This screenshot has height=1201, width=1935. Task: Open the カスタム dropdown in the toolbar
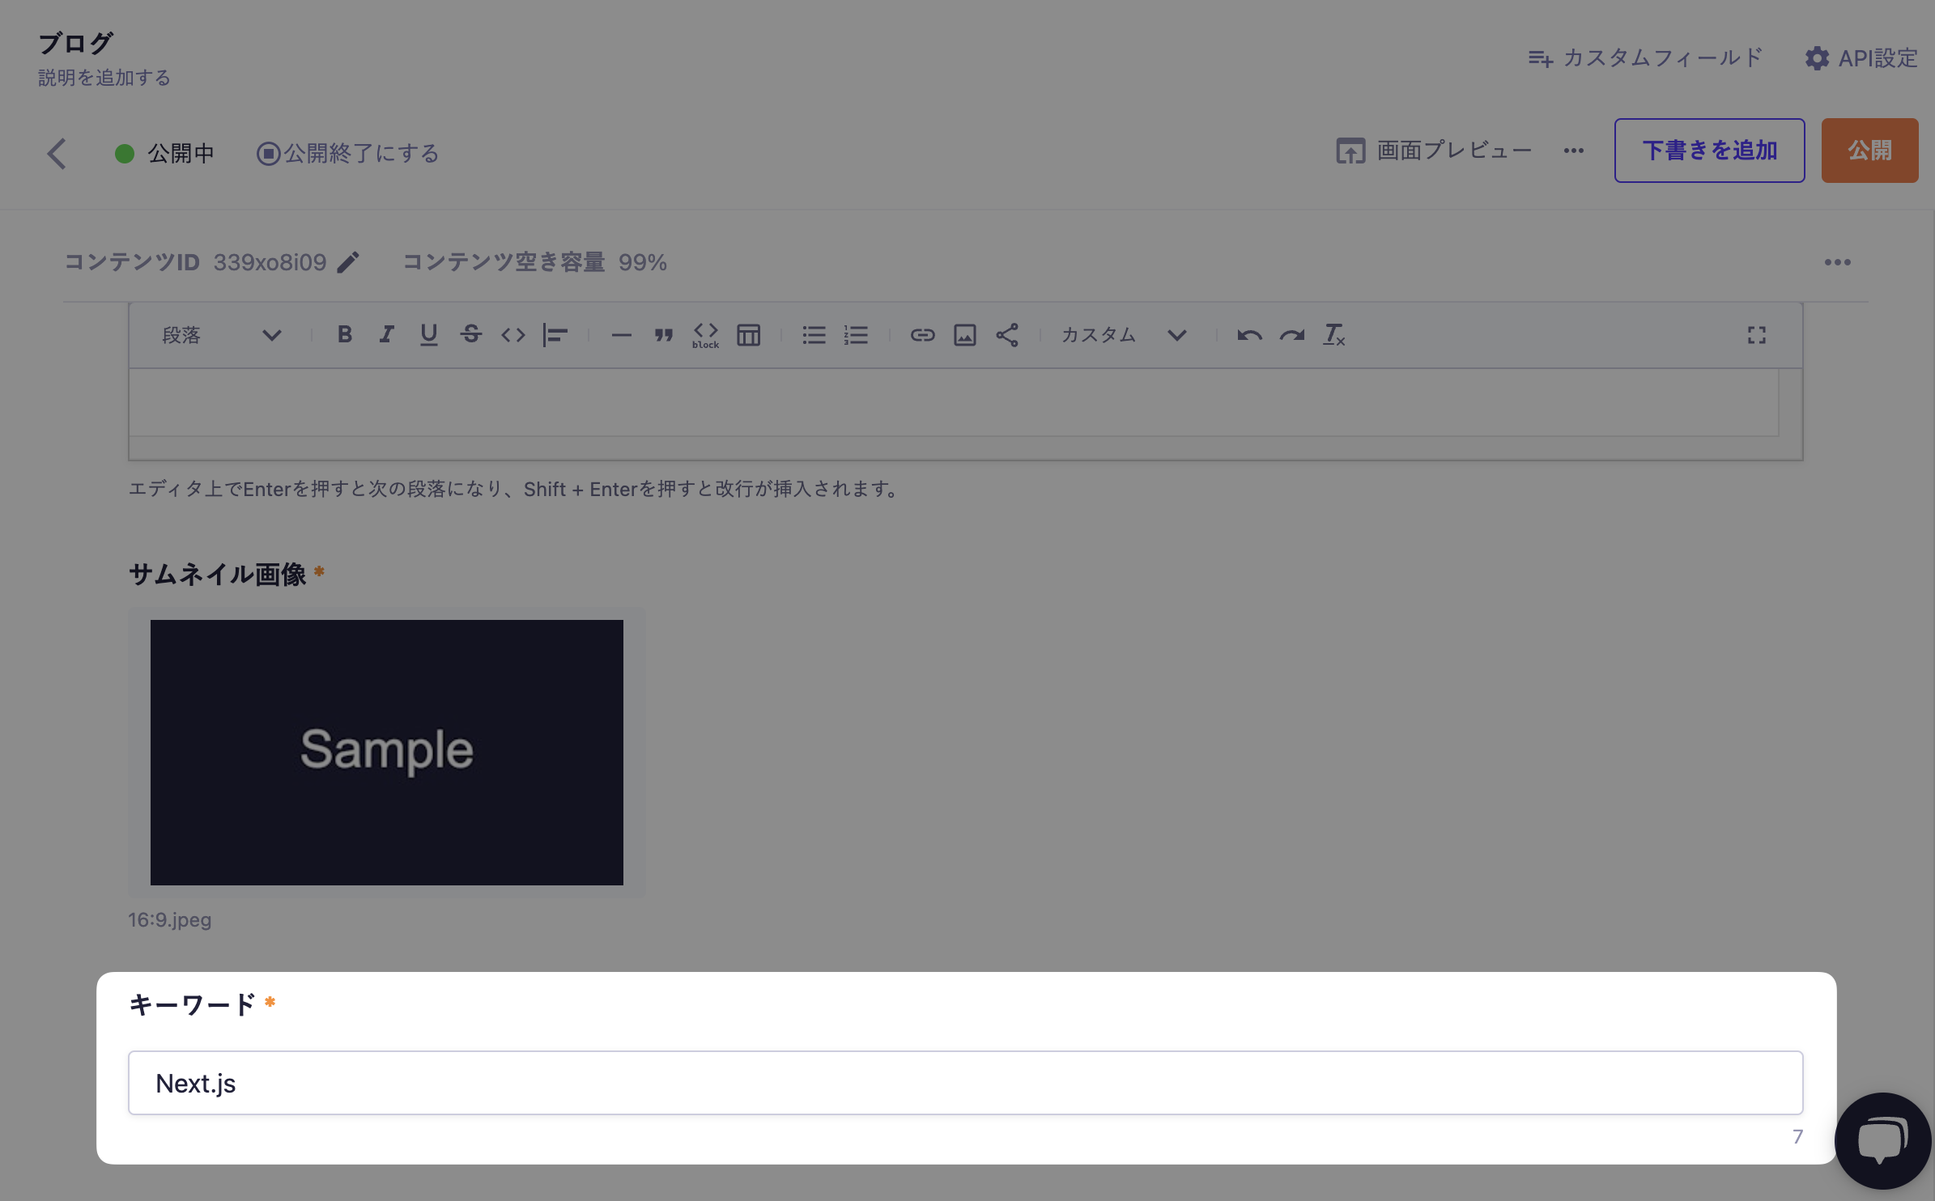click(1124, 334)
